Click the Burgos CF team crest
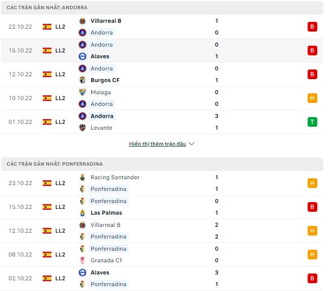328x291 pixels. click(82, 80)
